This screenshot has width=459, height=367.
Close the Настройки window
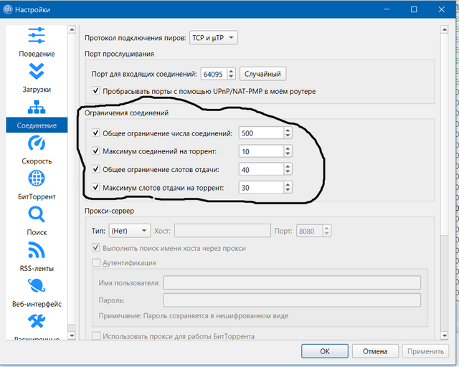(x=442, y=9)
